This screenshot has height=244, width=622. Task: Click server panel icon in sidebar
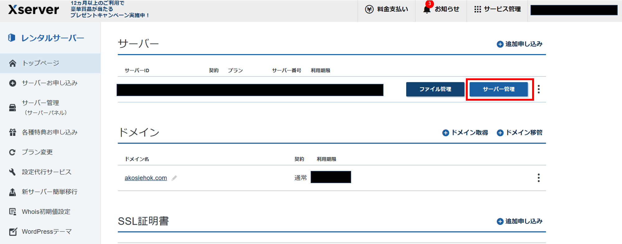12,108
